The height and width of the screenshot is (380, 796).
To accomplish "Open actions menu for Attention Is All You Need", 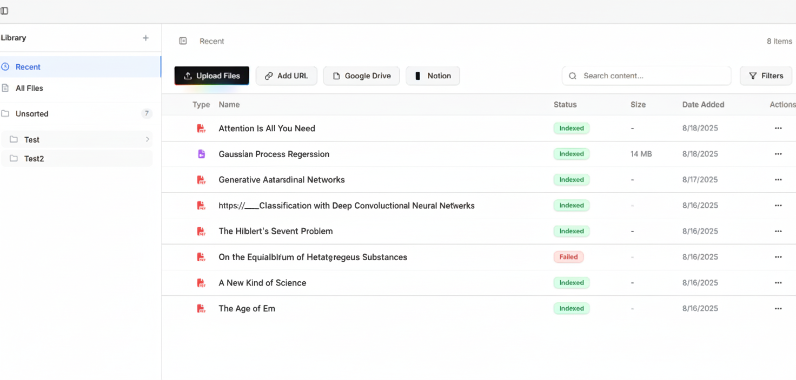I will (x=778, y=128).
